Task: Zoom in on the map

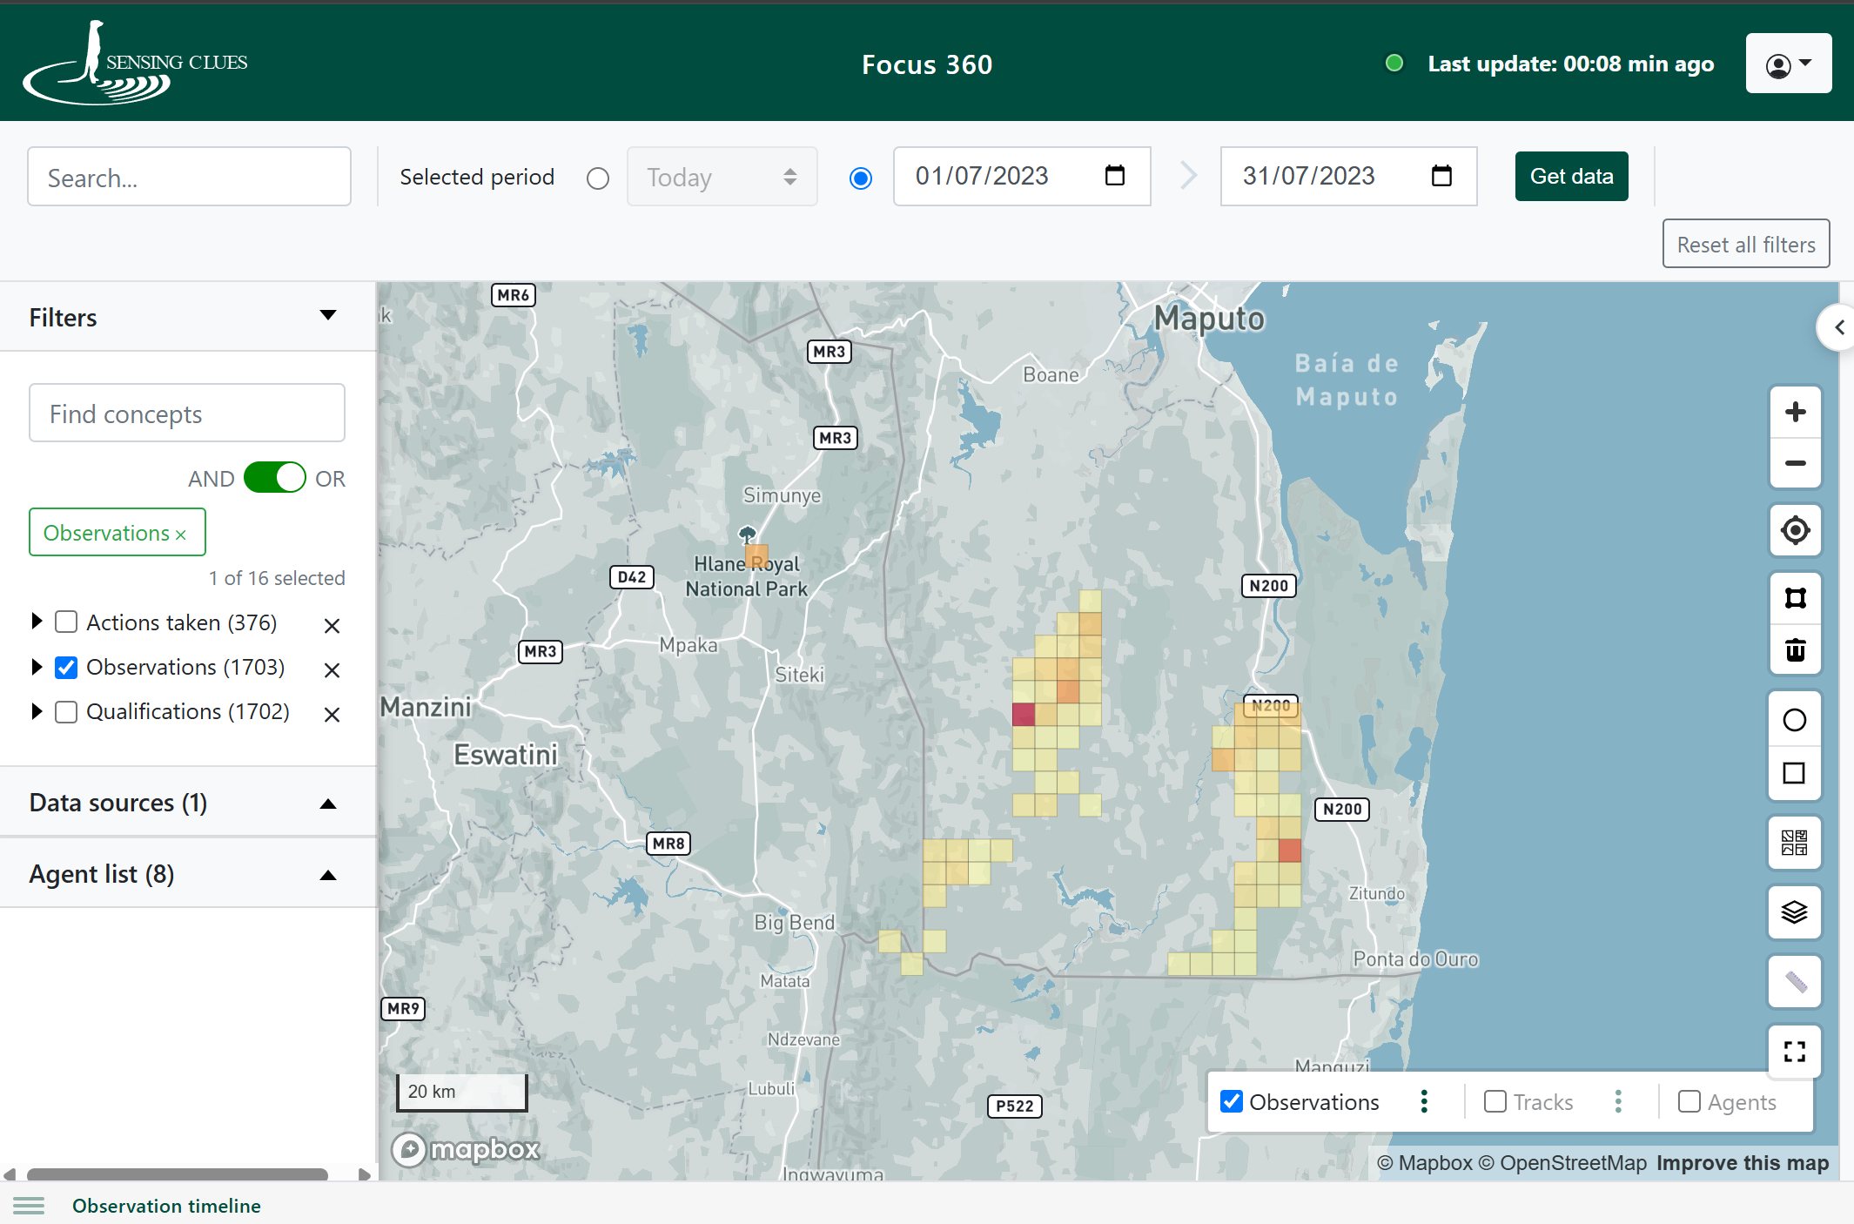Action: [x=1795, y=412]
